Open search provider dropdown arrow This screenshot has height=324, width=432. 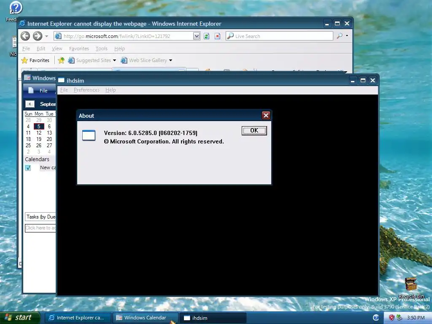tap(347, 36)
